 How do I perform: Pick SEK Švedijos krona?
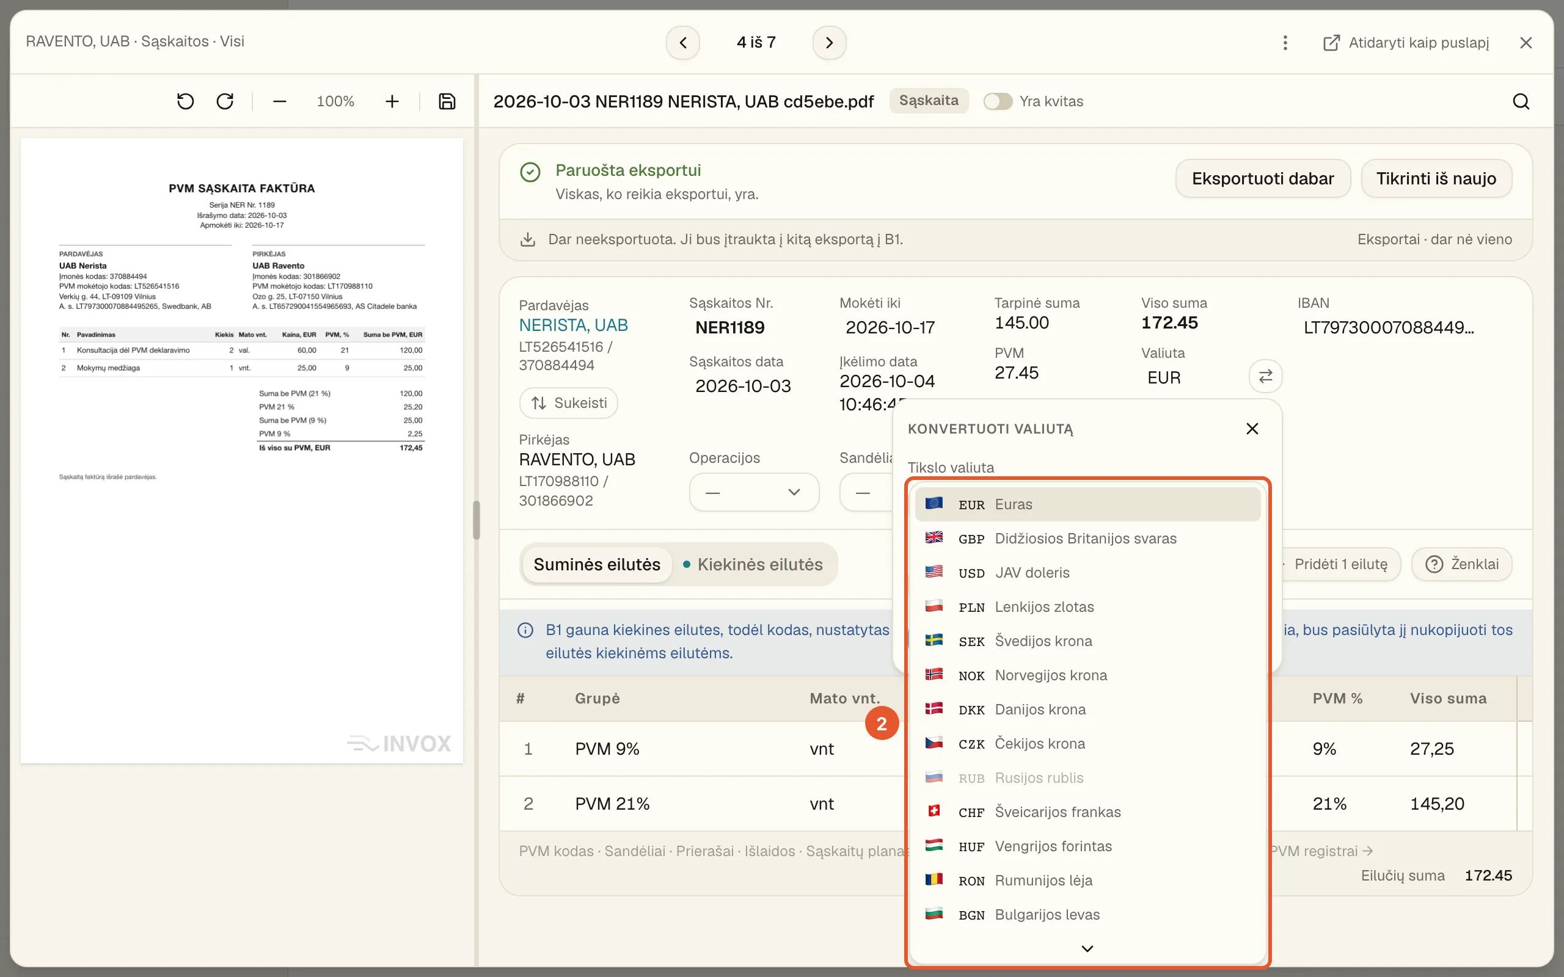click(1087, 641)
